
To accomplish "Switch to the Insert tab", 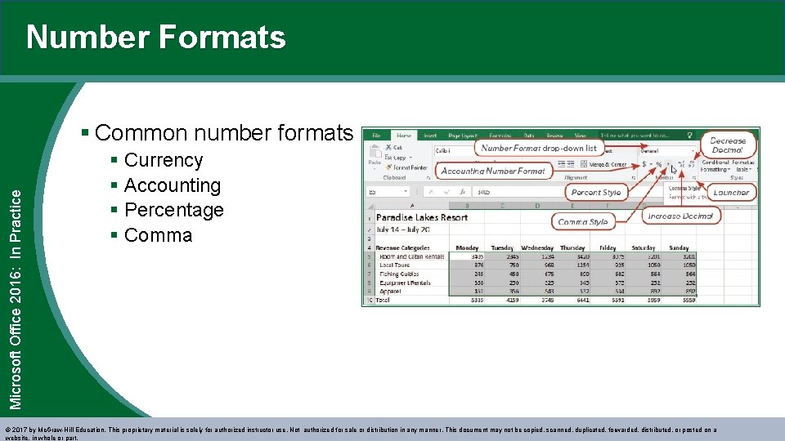I will point(430,136).
